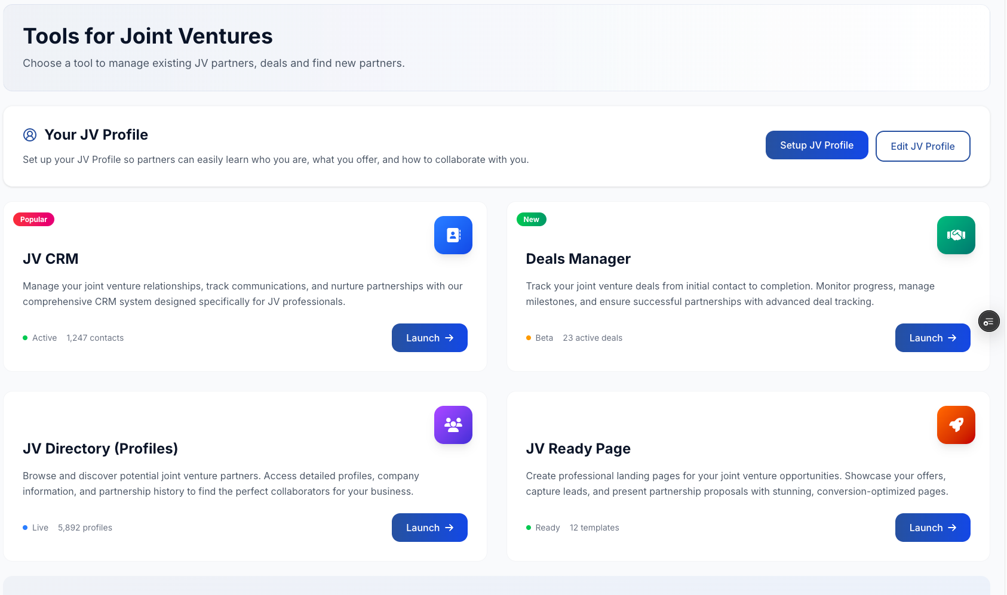Open Edit JV Profile
The height and width of the screenshot is (595, 1007).
point(922,146)
